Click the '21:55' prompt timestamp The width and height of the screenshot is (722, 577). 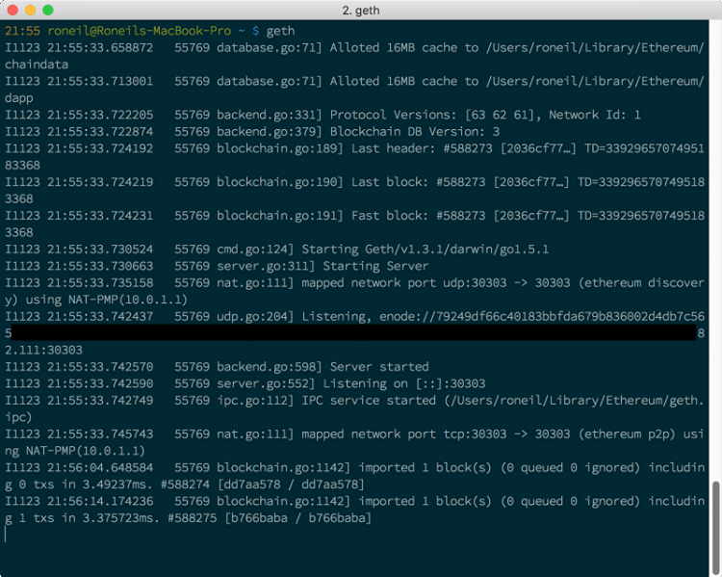pos(22,31)
